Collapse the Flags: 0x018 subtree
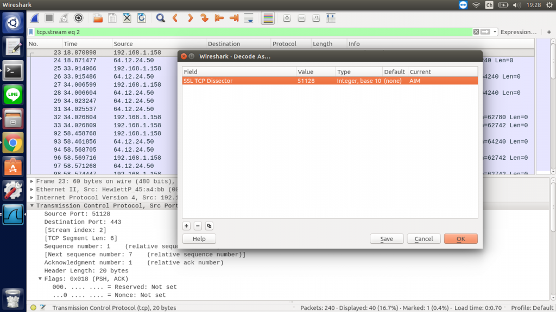This screenshot has width=556, height=312. pyautogui.click(x=40, y=279)
